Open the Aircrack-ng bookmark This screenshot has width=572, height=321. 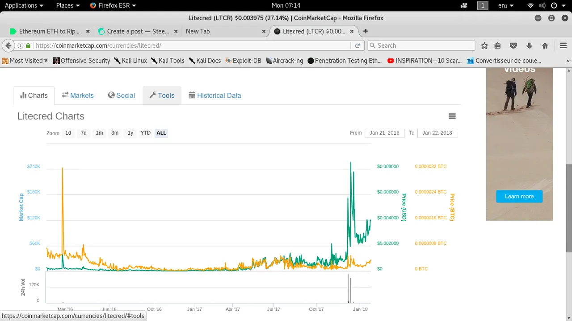tap(284, 61)
